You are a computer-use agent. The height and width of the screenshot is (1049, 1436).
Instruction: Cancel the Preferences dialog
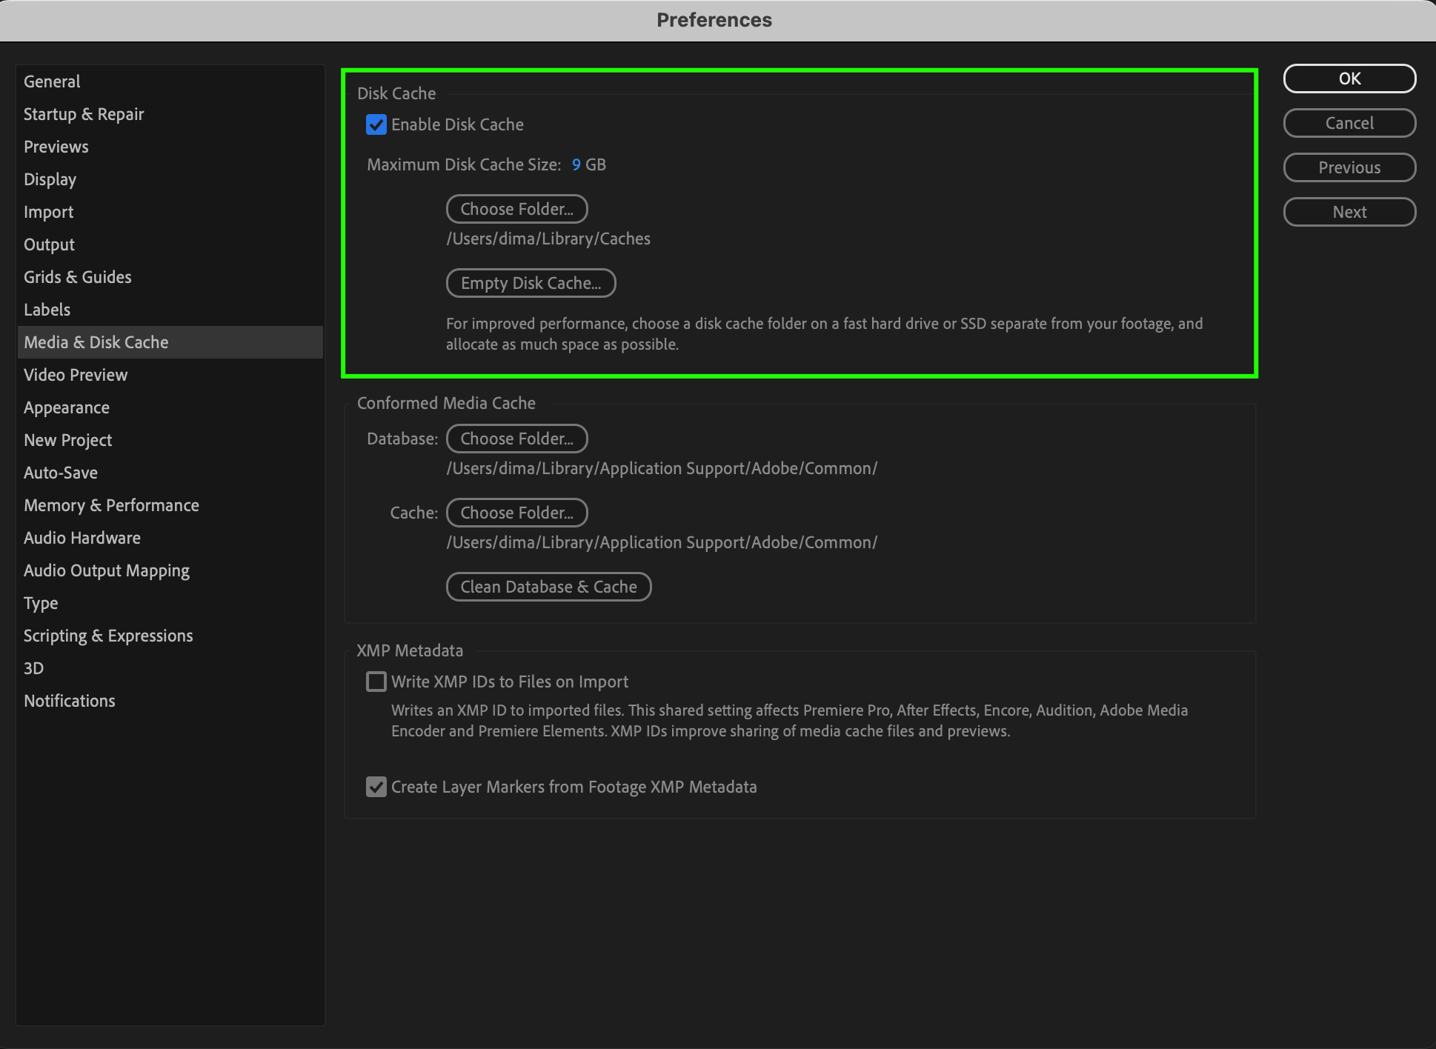1349,123
